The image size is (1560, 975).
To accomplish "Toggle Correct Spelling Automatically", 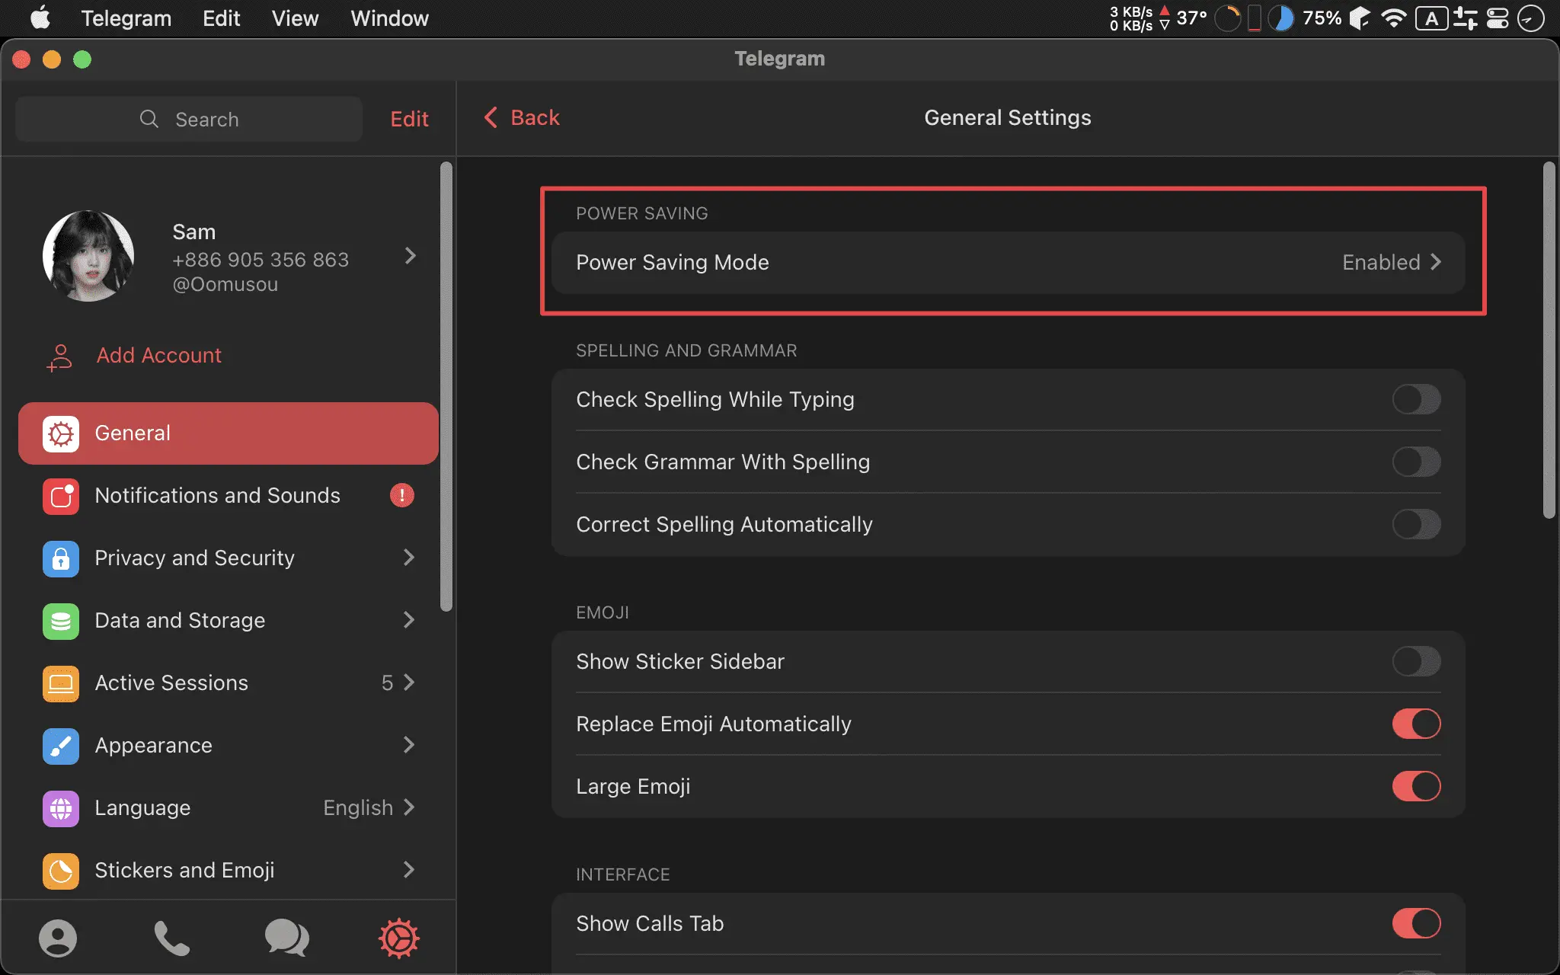I will tap(1416, 524).
